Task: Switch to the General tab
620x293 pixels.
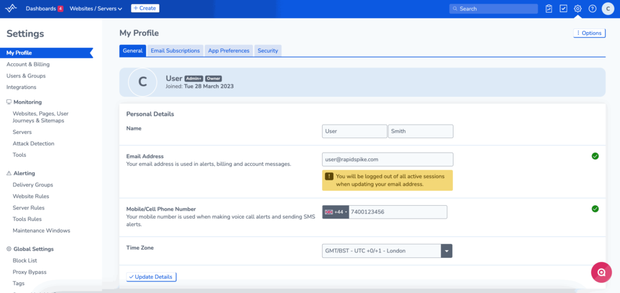Action: point(133,51)
